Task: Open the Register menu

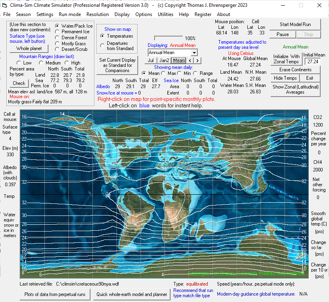Action: tap(203, 14)
